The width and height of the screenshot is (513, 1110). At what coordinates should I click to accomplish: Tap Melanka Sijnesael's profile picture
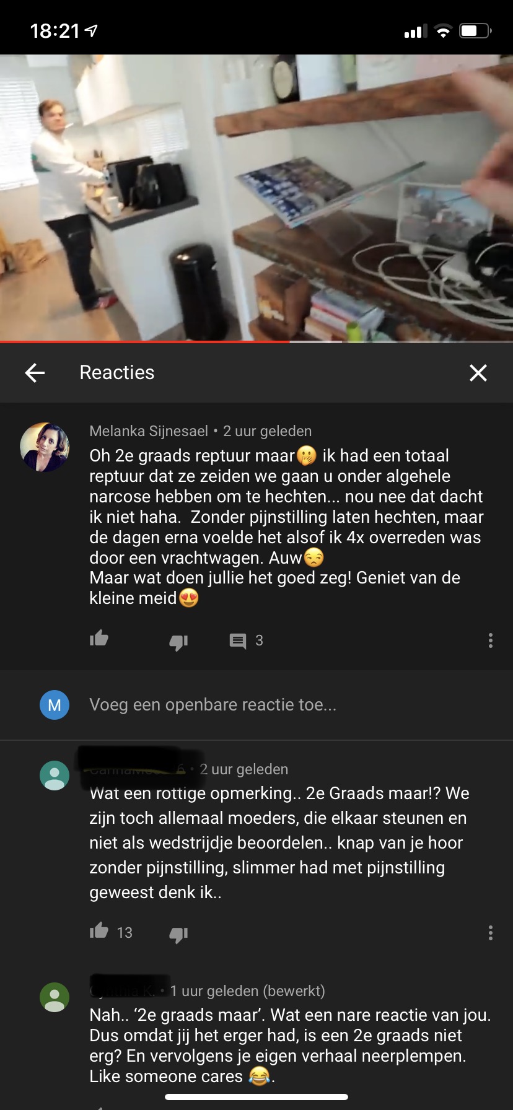coord(45,447)
